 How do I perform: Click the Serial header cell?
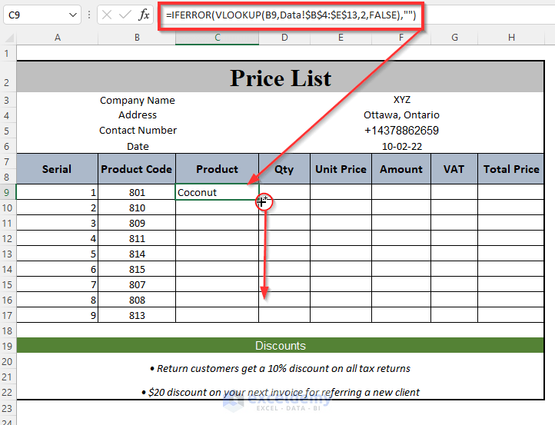pyautogui.click(x=57, y=169)
